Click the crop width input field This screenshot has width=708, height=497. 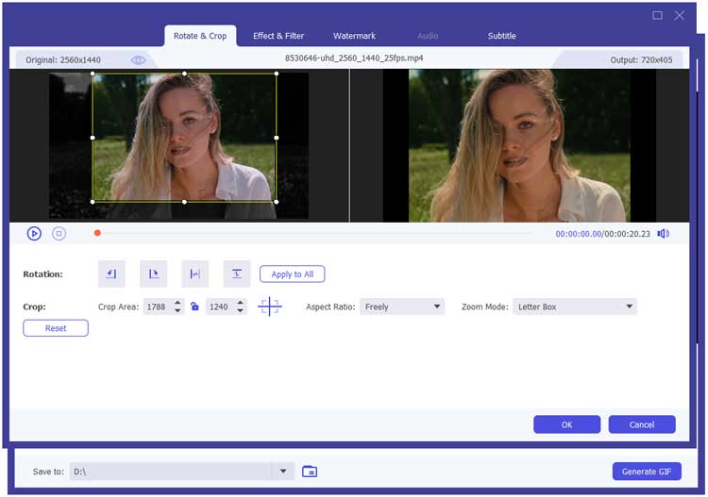[x=158, y=306]
